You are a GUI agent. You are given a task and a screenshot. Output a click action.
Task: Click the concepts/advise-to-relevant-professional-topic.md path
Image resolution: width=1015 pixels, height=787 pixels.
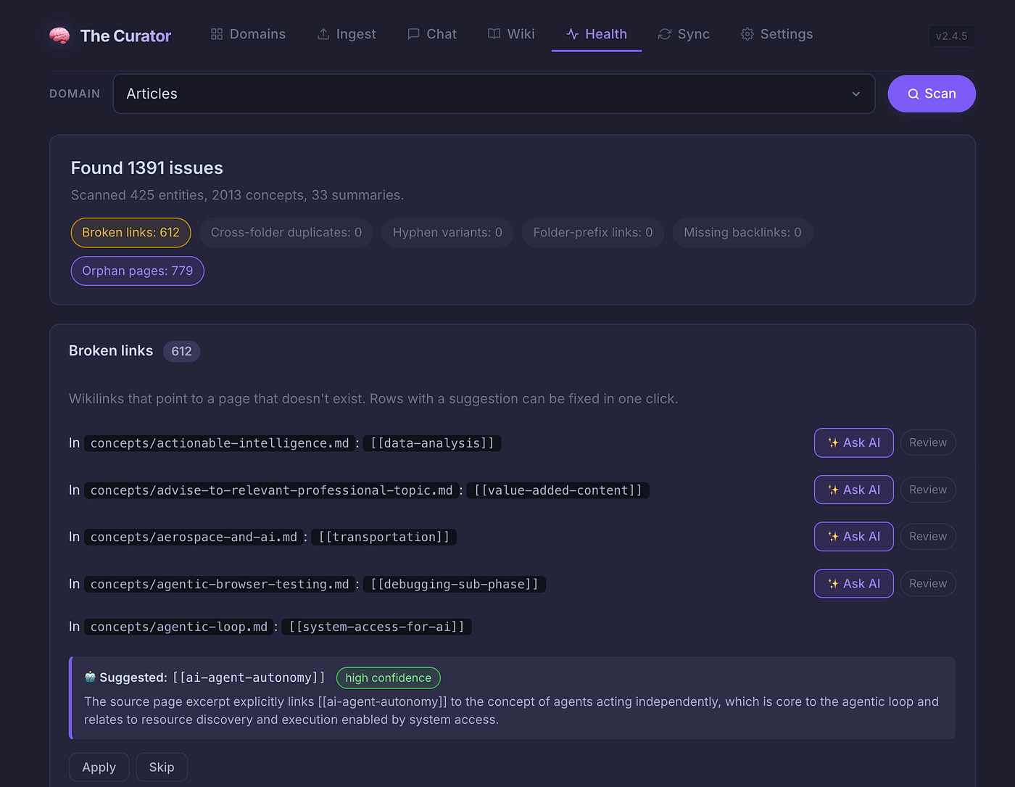pyautogui.click(x=271, y=490)
